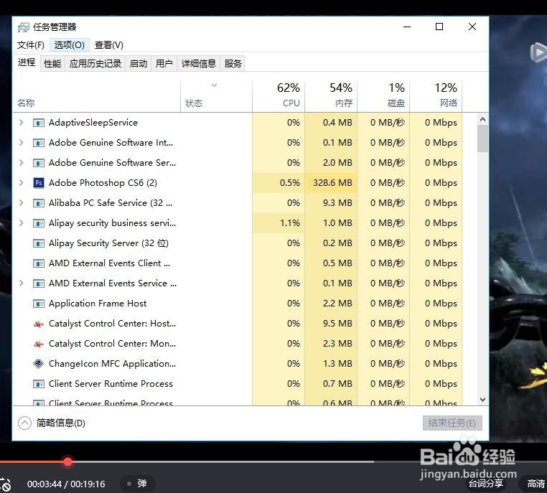Image resolution: width=547 pixels, height=493 pixels.
Task: Click the Catalyst Control Center: Mon icon
Action: [38, 344]
